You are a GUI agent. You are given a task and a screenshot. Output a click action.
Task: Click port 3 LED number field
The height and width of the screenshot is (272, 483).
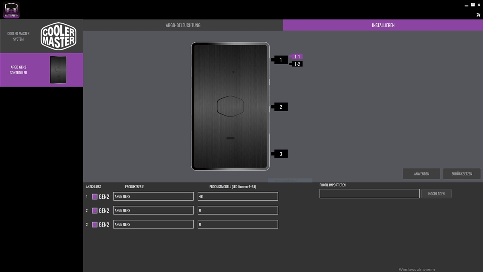[238, 224]
